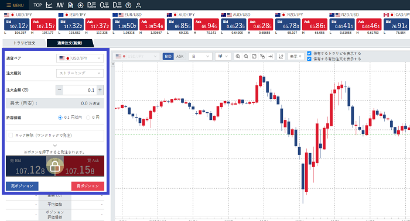410x221 pixels.
Task: Zoom in on the chart
Action: tap(238, 56)
